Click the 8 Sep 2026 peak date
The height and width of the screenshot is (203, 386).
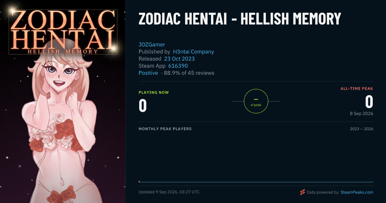coord(362,113)
